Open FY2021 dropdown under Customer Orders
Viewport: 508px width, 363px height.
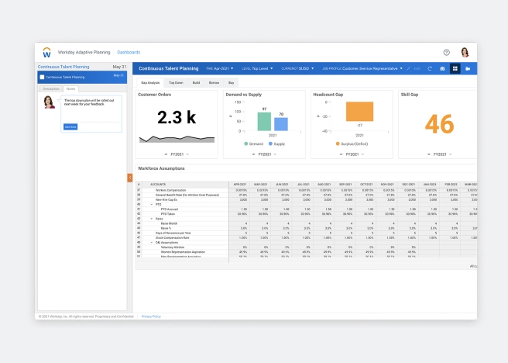[180, 154]
